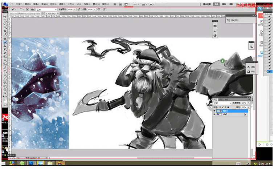
Task: Toggle lock all in Layers panel
Action: [x=228, y=107]
